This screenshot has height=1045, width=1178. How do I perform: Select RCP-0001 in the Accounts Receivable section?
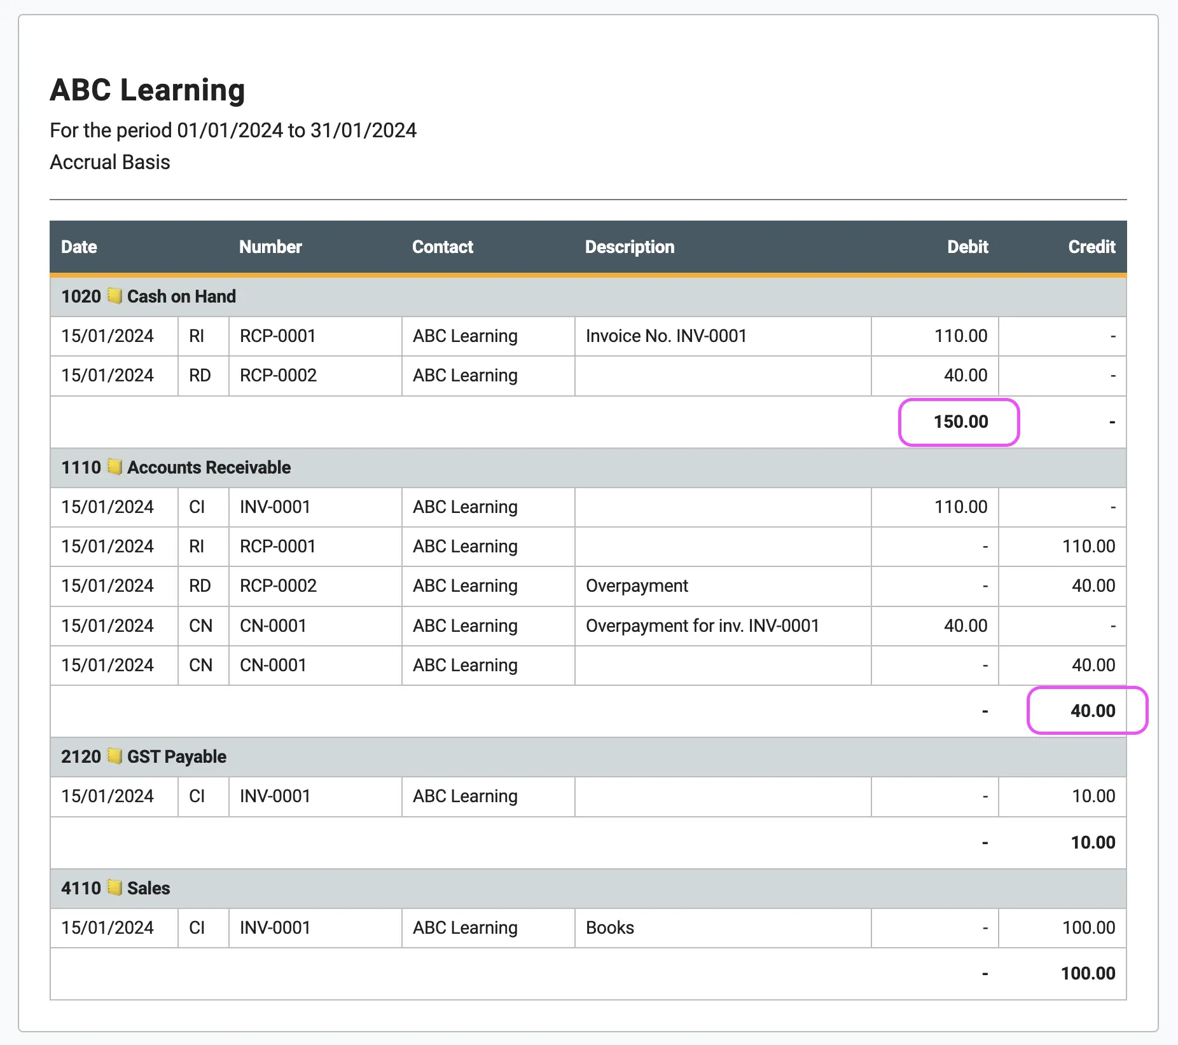(278, 546)
